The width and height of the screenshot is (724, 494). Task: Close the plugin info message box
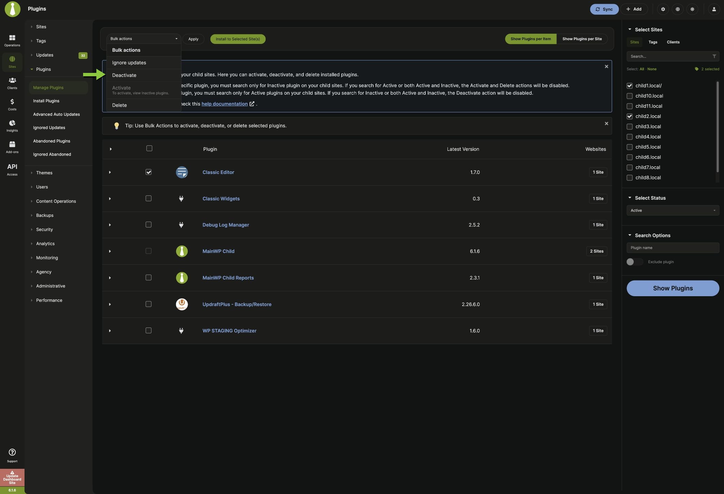tap(606, 66)
